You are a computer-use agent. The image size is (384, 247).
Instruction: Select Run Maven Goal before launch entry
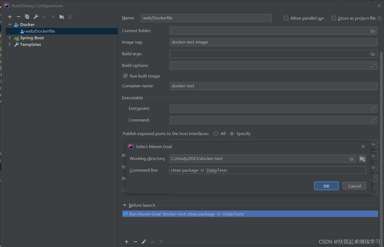(x=250, y=214)
